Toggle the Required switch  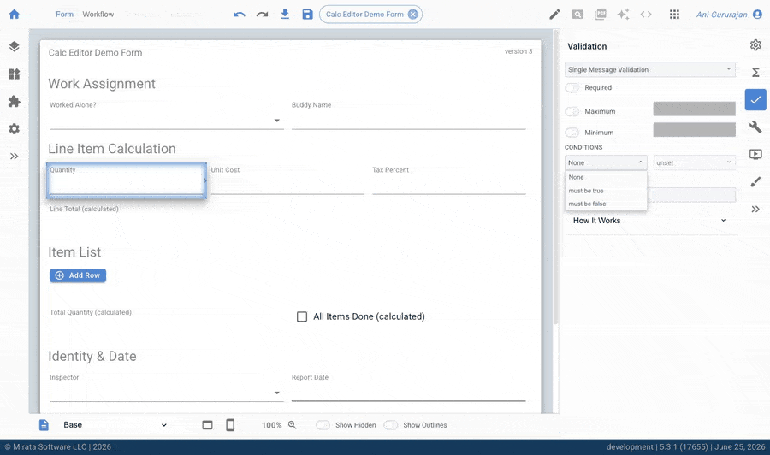[x=572, y=87]
